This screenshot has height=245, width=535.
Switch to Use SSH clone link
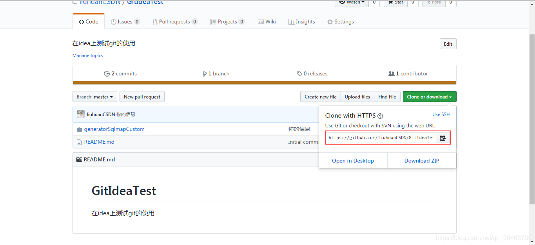tap(441, 114)
